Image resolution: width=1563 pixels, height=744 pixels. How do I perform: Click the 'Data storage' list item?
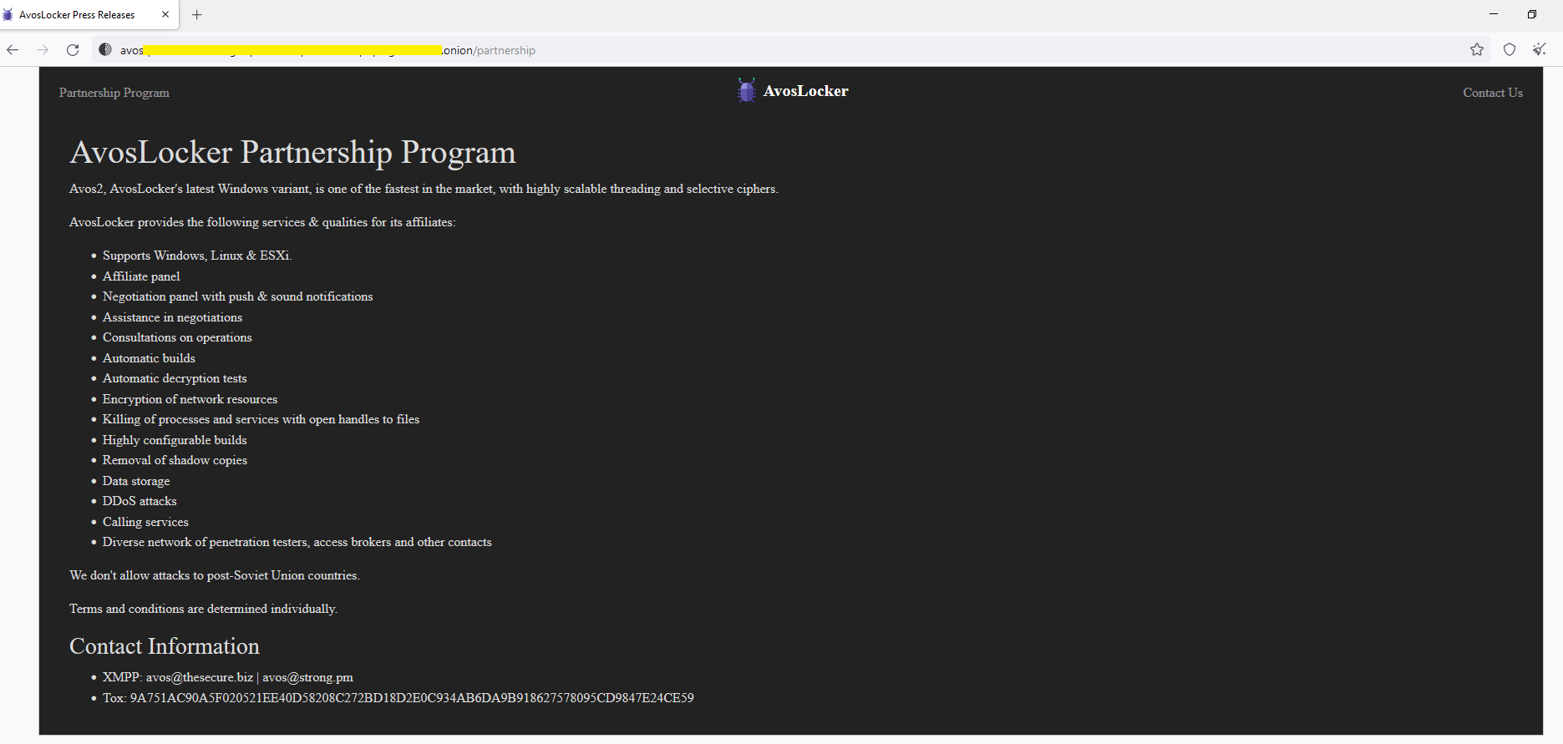[136, 481]
